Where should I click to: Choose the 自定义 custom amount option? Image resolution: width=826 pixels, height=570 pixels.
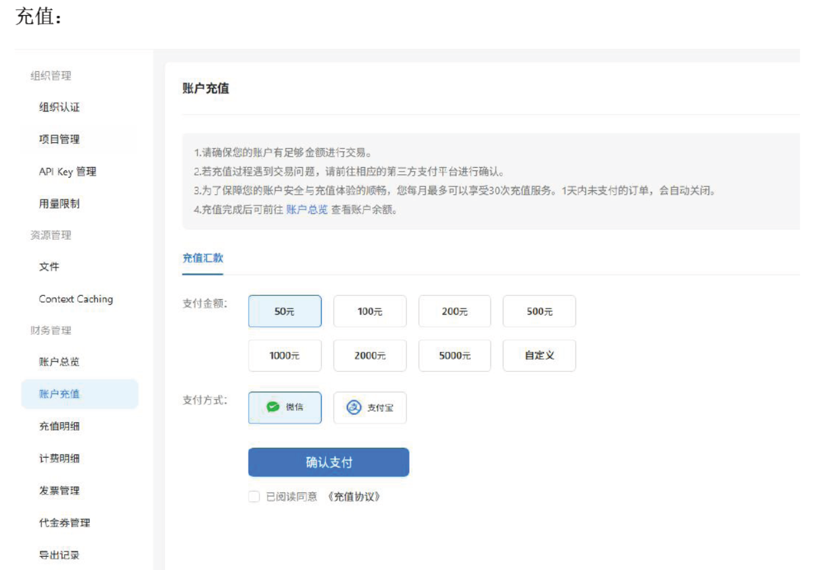539,355
